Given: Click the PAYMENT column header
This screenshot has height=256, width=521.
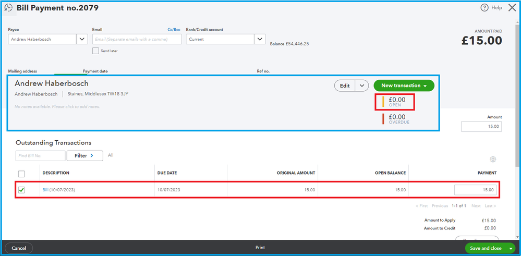Looking at the screenshot, I should tap(487, 173).
